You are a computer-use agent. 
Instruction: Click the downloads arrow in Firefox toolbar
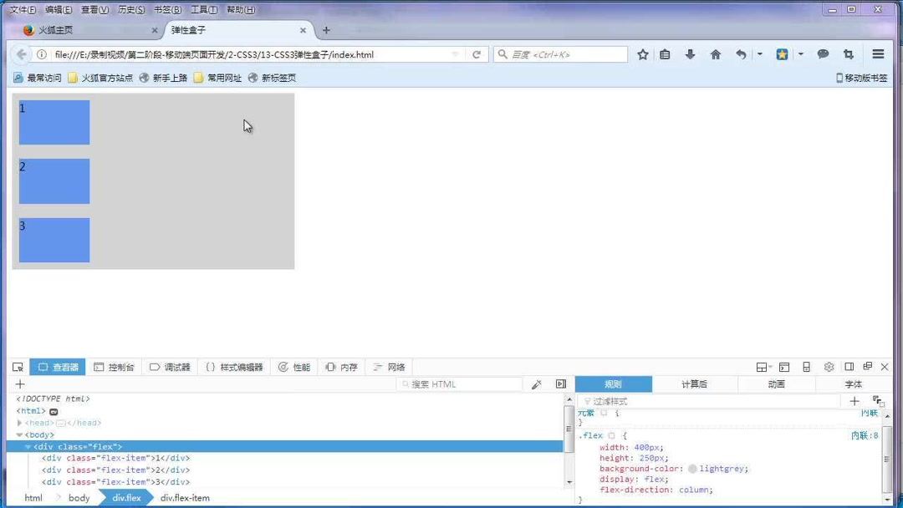tap(690, 53)
